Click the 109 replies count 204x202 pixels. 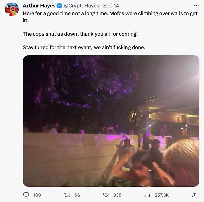point(37,195)
